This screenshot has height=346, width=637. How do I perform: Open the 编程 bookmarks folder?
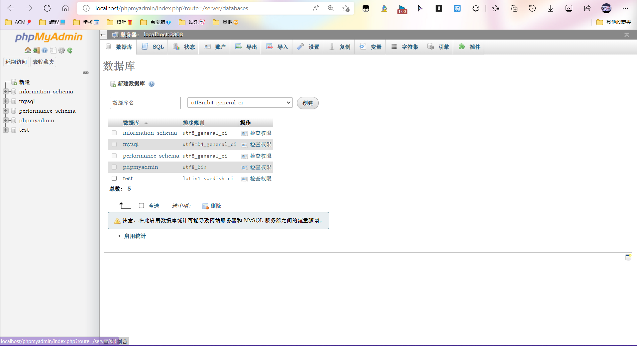52,22
